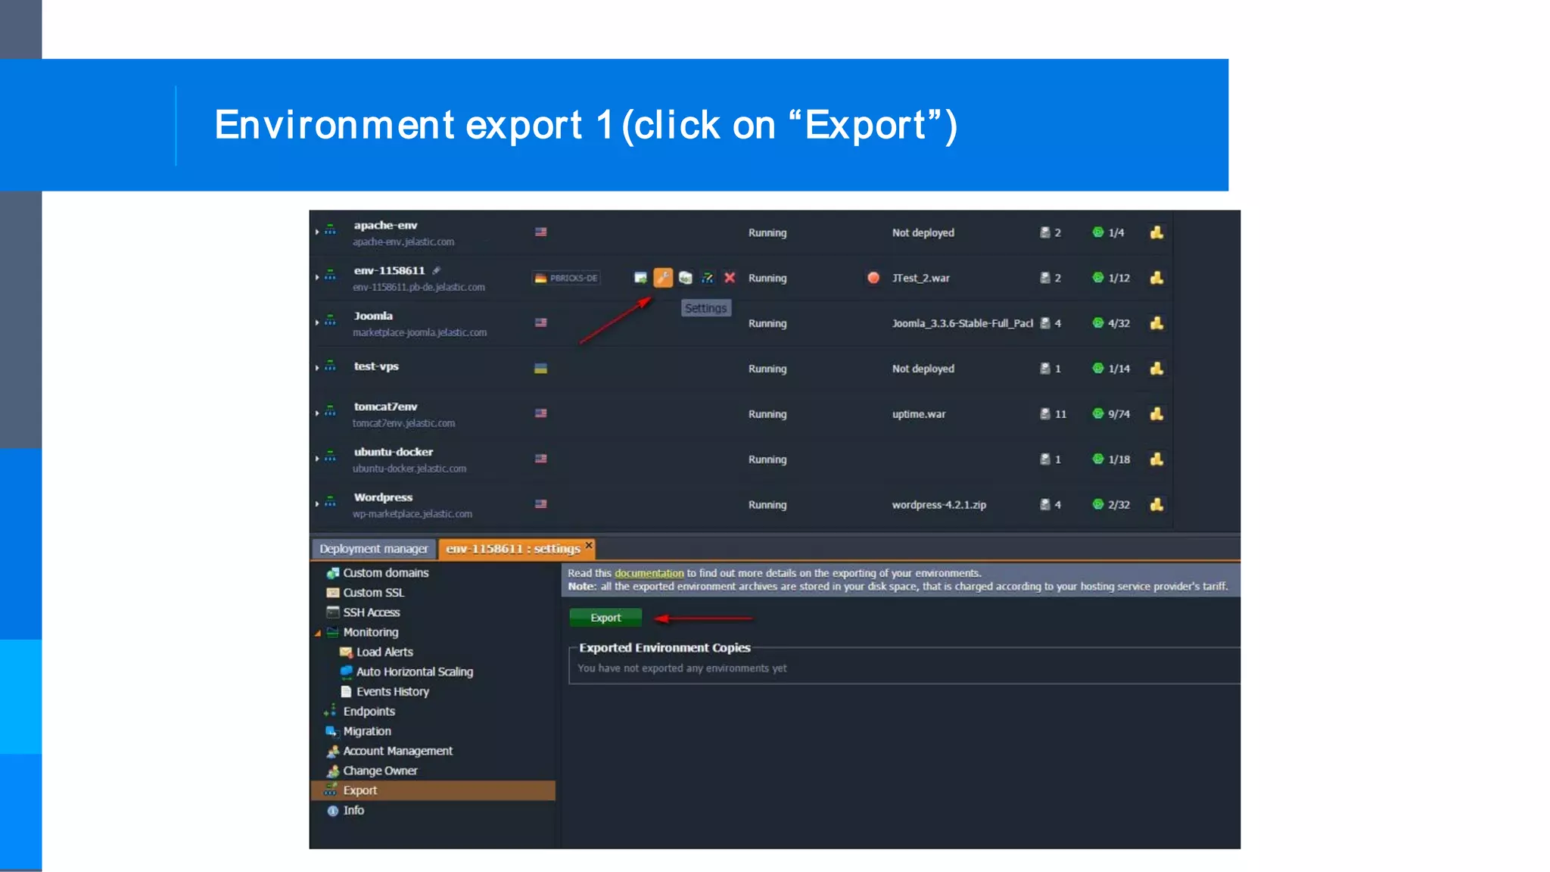Open Load Alerts under Monitoring
1550x872 pixels.
pos(384,652)
